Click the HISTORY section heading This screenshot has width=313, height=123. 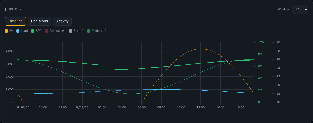pos(15,9)
